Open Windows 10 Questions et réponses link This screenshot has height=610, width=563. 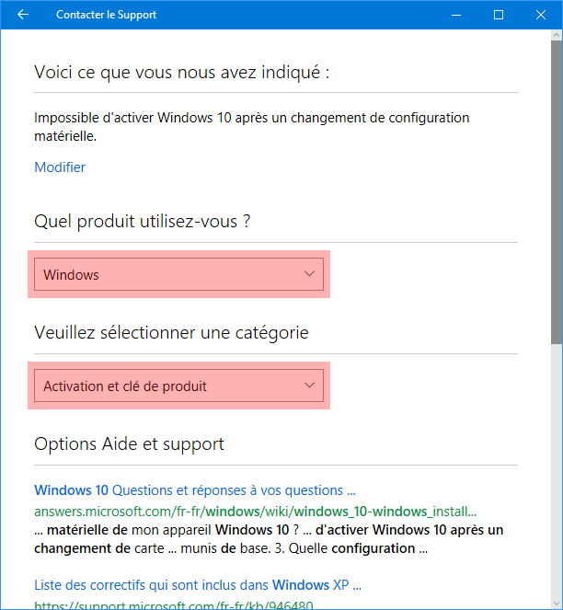coord(195,490)
